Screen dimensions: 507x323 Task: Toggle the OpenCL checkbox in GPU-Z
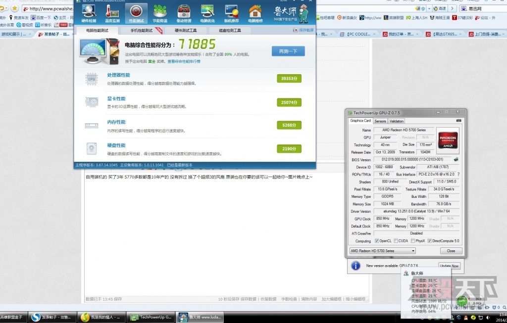[x=377, y=241]
